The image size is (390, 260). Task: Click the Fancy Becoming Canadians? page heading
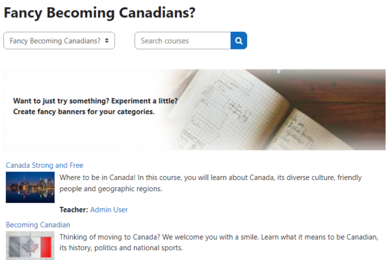pyautogui.click(x=99, y=12)
